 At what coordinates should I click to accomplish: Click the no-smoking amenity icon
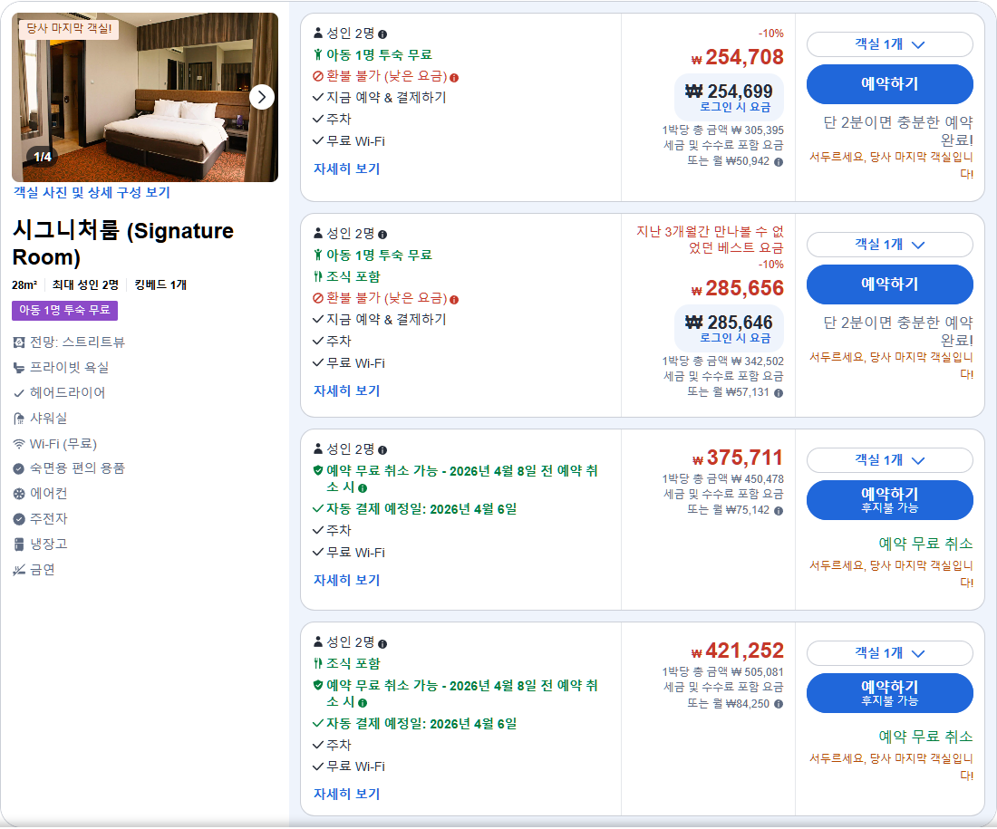(19, 570)
